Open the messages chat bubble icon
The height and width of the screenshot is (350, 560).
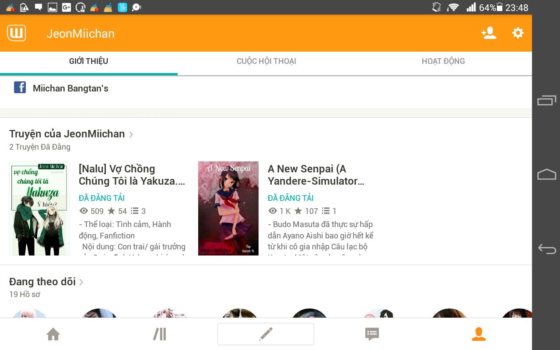372,334
